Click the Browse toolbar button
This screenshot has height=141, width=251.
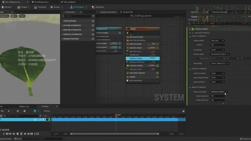pyautogui.click(x=7, y=7)
